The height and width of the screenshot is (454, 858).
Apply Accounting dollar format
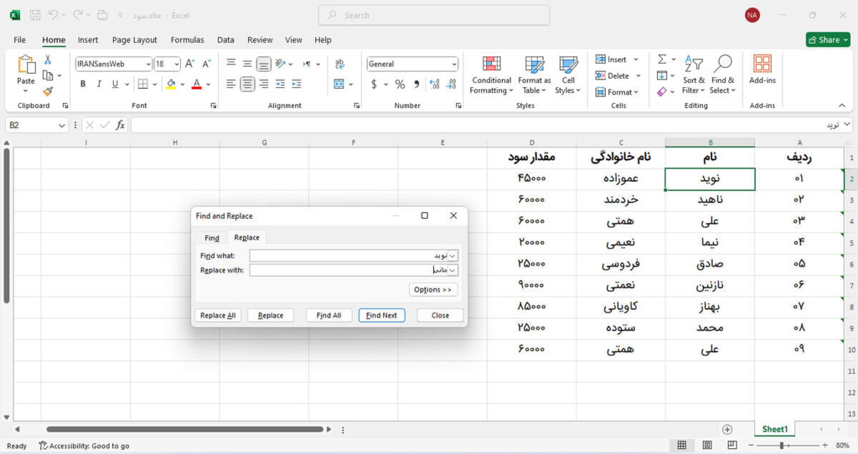374,84
